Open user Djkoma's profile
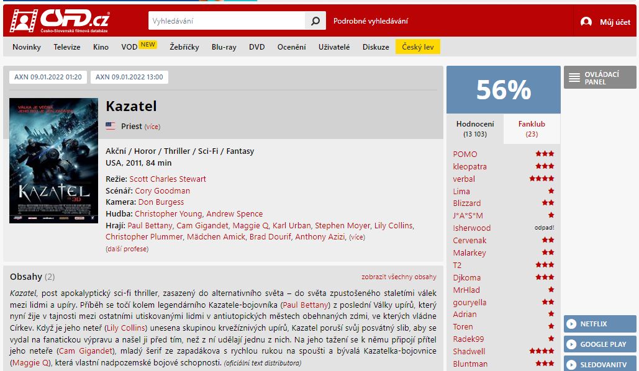Screen dimensions: 639x371 coord(466,278)
